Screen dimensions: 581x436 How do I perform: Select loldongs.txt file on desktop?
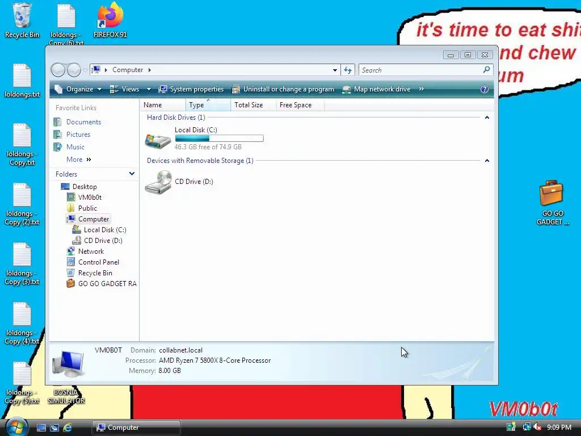[22, 81]
